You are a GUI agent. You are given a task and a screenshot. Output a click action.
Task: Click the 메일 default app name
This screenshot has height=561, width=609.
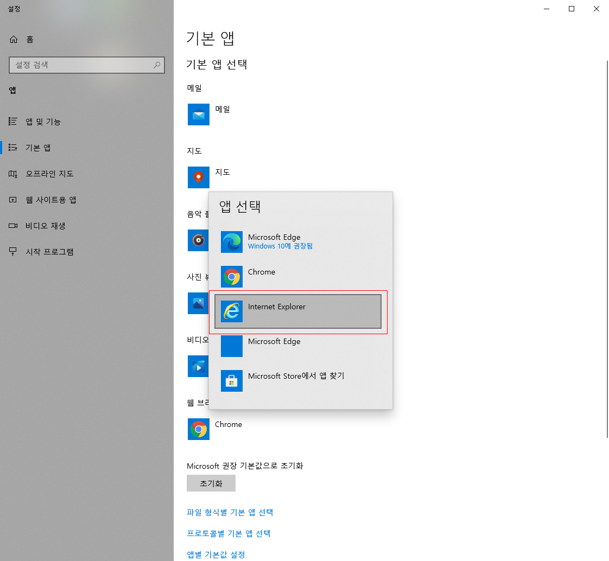(223, 110)
